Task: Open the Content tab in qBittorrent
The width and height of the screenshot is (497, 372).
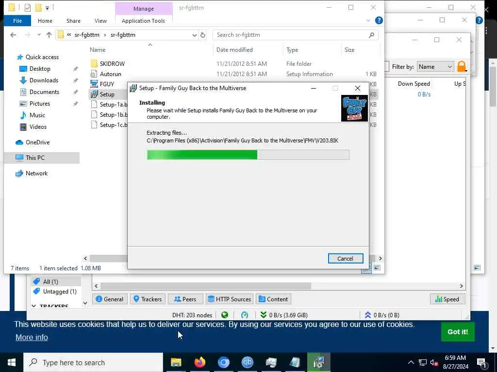Action: click(x=273, y=299)
